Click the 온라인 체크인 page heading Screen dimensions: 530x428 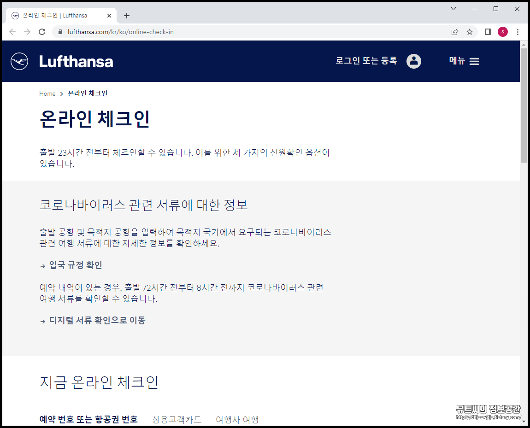point(94,118)
